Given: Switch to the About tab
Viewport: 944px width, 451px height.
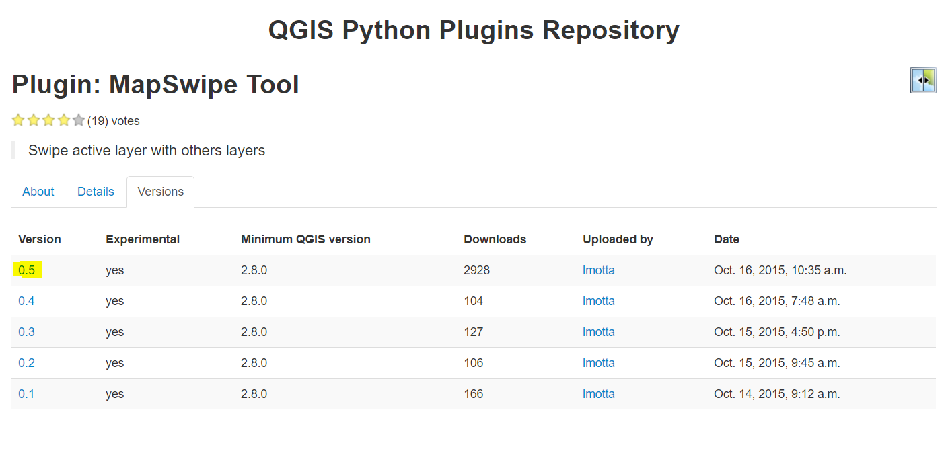Looking at the screenshot, I should click(38, 192).
